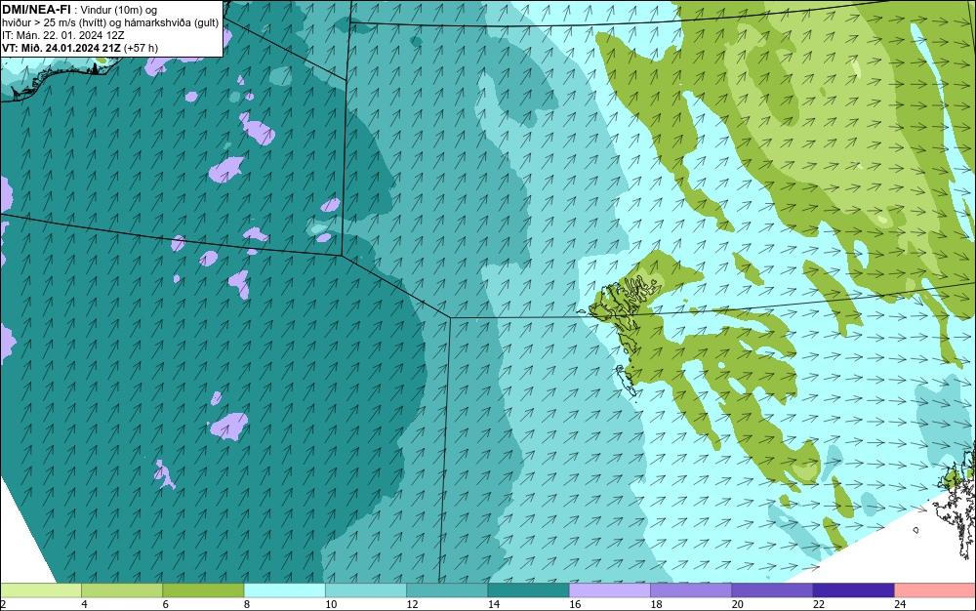Click the 16–18 m/s light lavender legend swatch
Viewport: 976px width, 611px height.
tap(610, 591)
